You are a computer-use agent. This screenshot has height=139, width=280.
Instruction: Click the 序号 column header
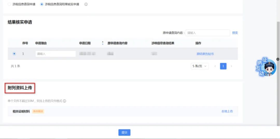click(25, 43)
